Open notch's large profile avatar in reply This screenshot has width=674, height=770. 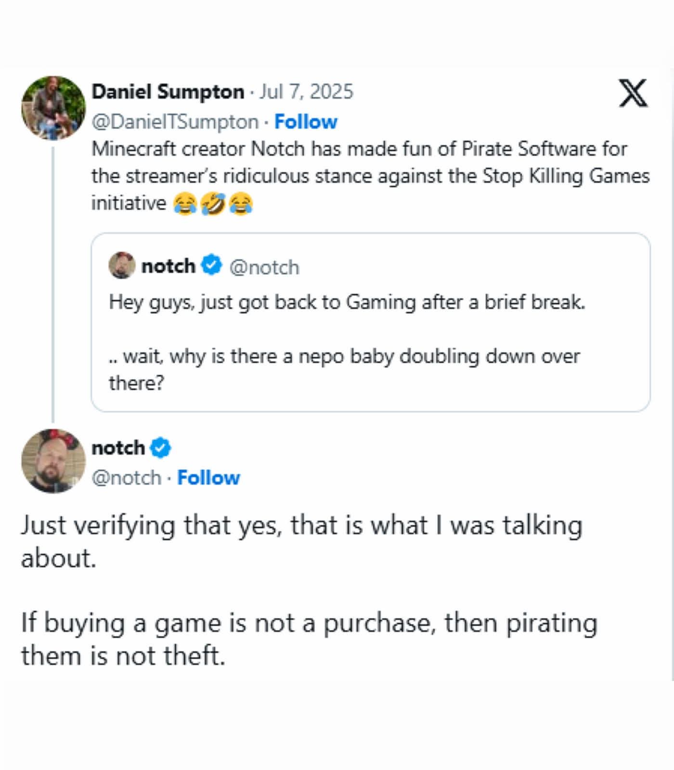(x=53, y=461)
